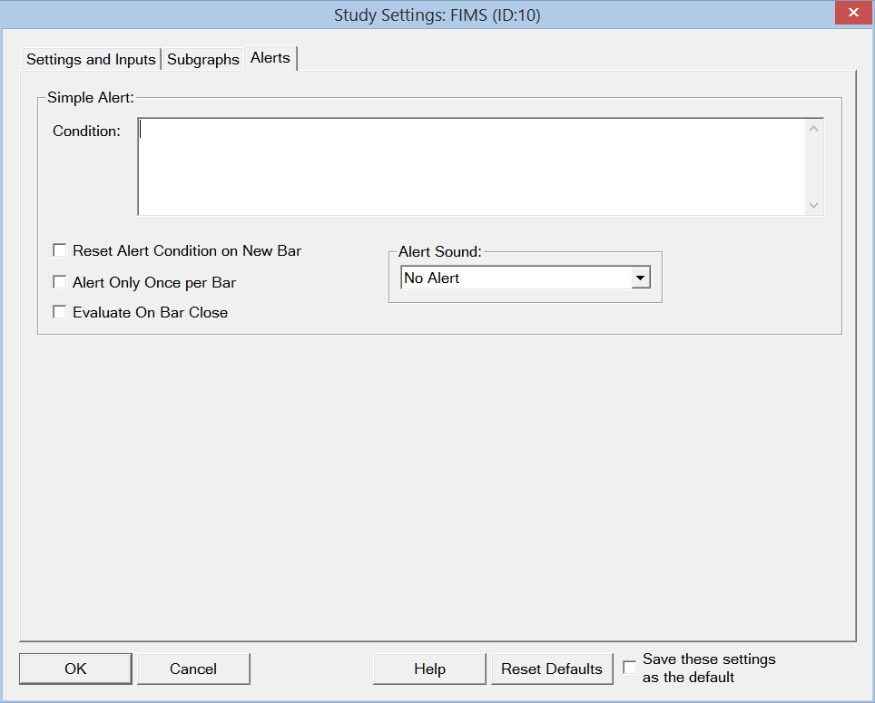
Task: Expand the Alert Sound dropdown arrow
Action: click(641, 278)
